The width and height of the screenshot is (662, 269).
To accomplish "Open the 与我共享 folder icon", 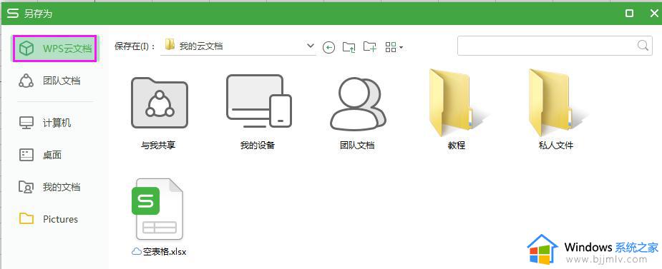I will coord(159,103).
